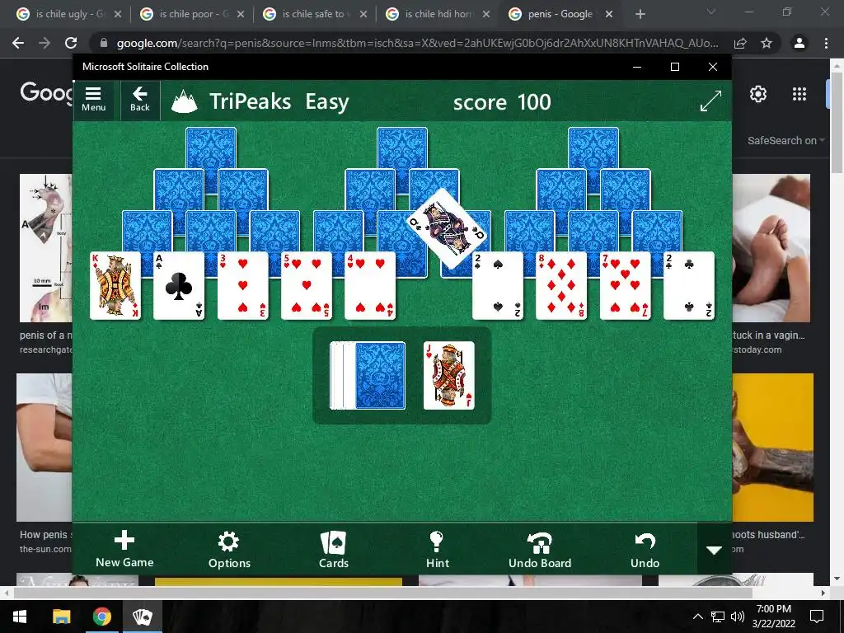Show hidden system tray icons

697,617
